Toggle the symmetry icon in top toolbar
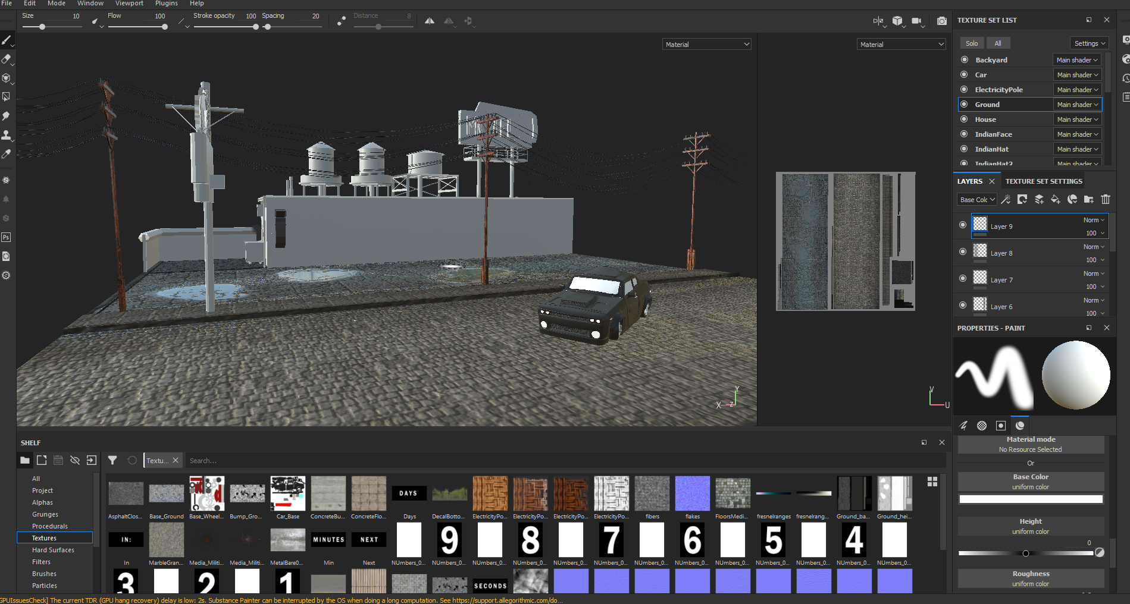Image resolution: width=1130 pixels, height=604 pixels. coord(430,21)
